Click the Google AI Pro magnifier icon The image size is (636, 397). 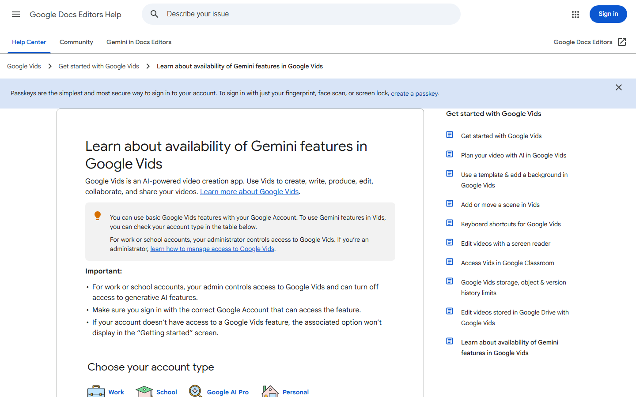(x=195, y=391)
